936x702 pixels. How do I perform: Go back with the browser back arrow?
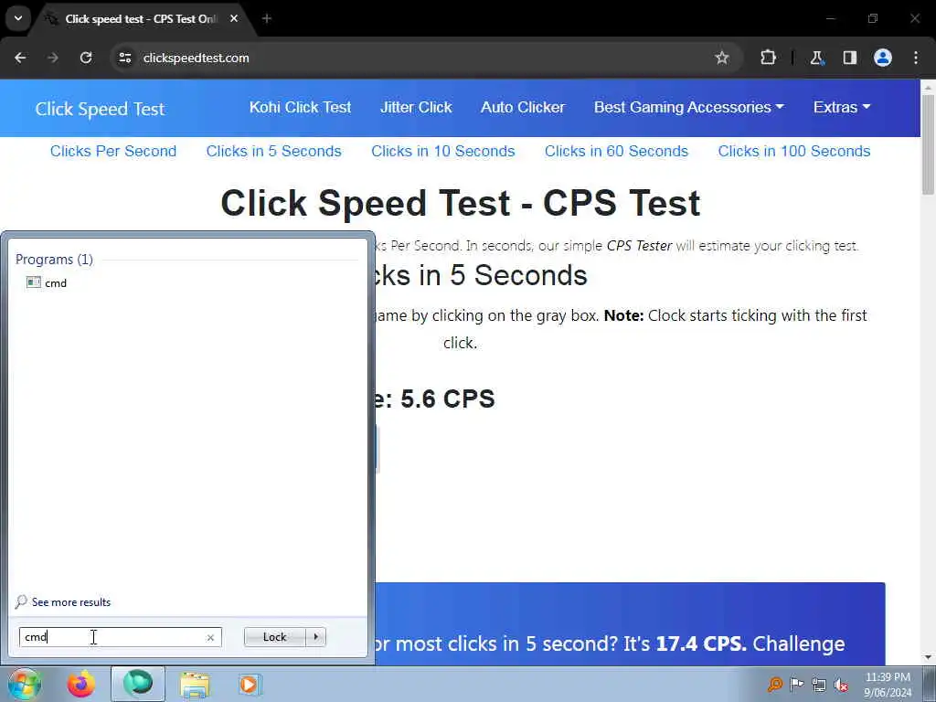20,58
